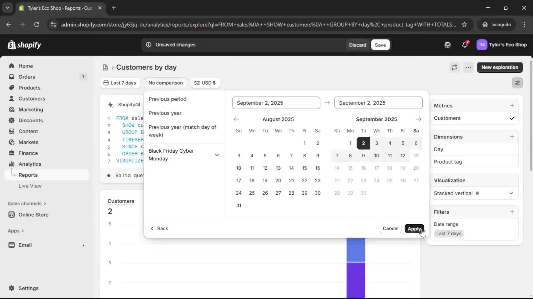
Task: Go to previous month with the left arrow
Action: (x=236, y=119)
